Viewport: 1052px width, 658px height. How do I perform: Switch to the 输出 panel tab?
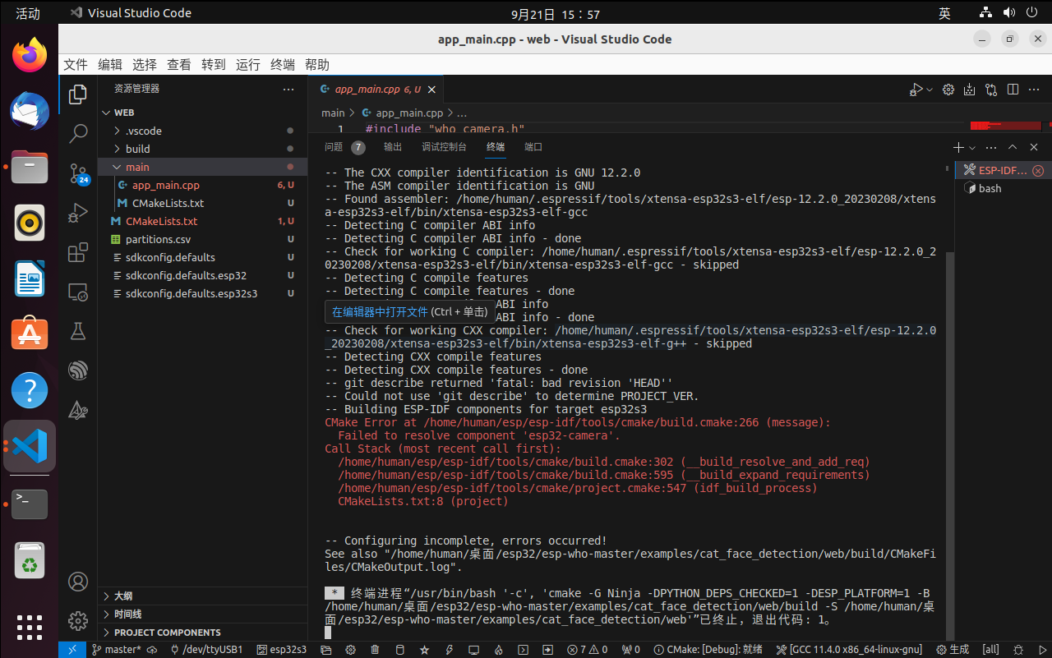click(x=393, y=147)
